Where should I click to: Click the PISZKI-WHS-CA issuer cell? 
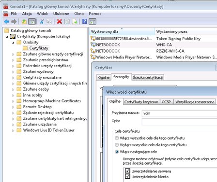170,51
